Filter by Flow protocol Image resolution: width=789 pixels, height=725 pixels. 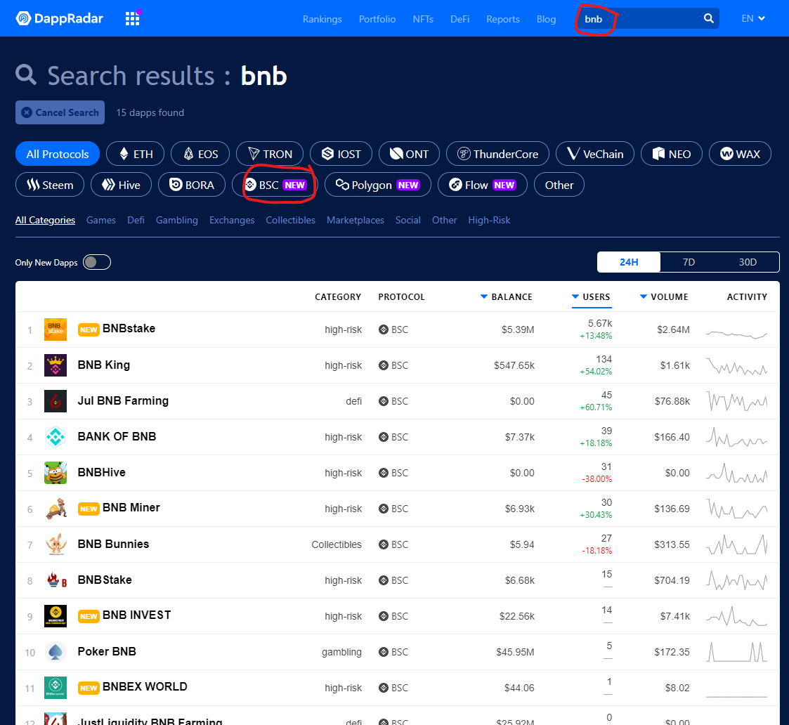483,185
